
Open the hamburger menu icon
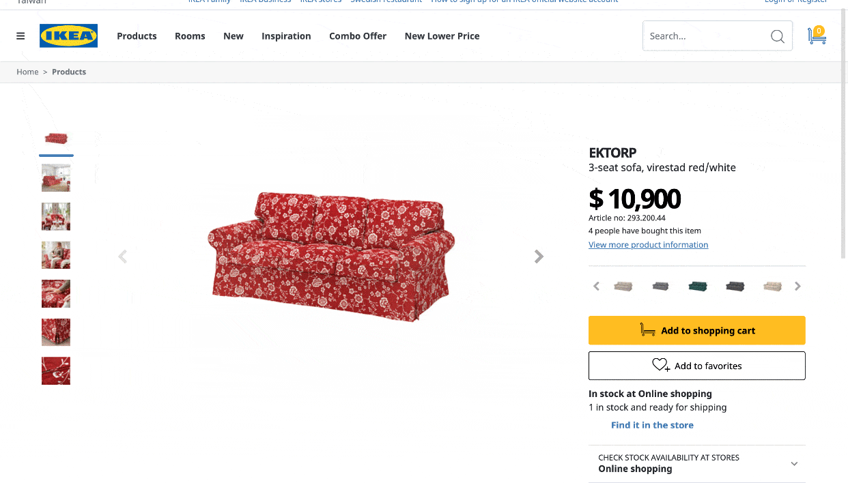tap(20, 36)
